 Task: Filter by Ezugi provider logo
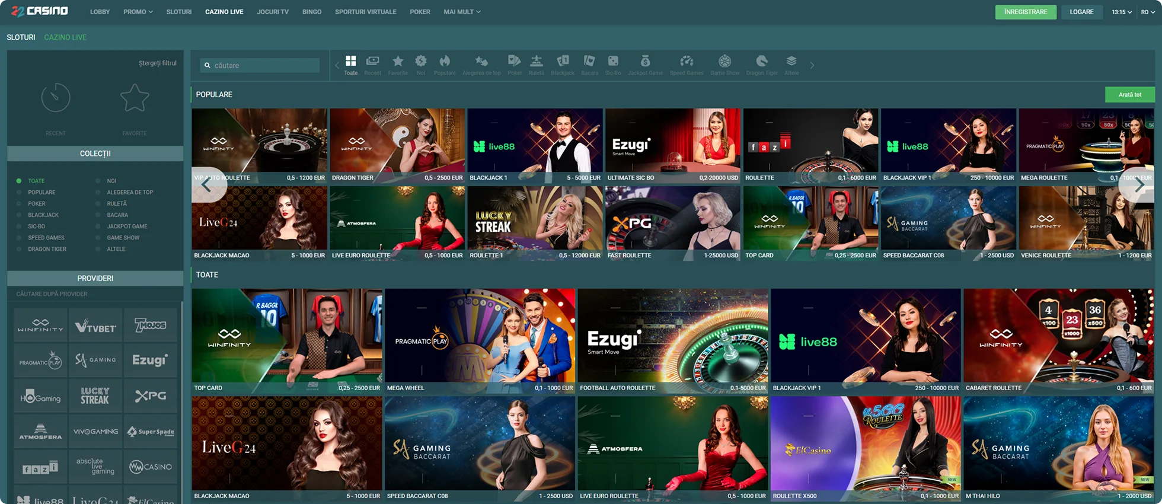pyautogui.click(x=151, y=361)
